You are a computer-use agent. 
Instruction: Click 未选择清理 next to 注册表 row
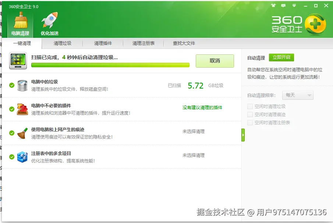coord(194,155)
